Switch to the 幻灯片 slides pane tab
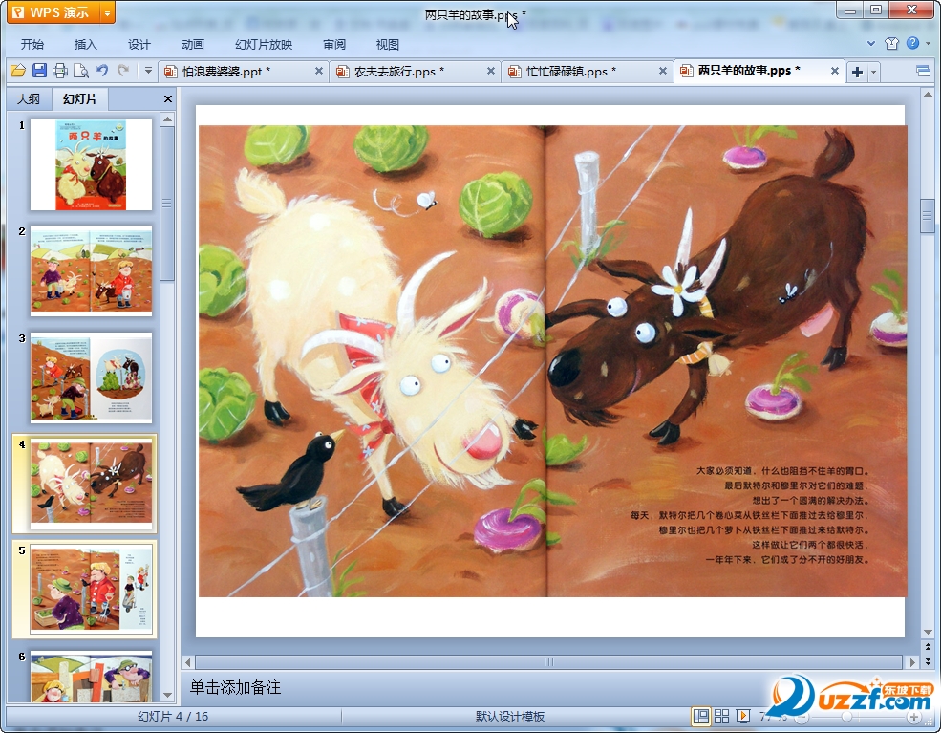This screenshot has width=941, height=733. tap(80, 99)
